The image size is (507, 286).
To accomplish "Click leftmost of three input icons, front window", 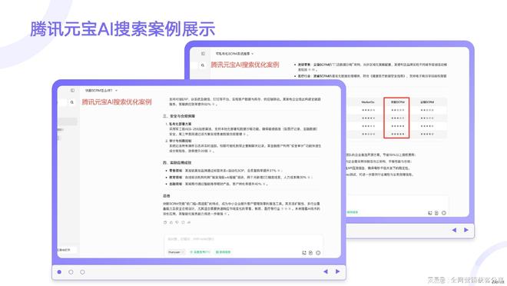I will [x=304, y=253].
